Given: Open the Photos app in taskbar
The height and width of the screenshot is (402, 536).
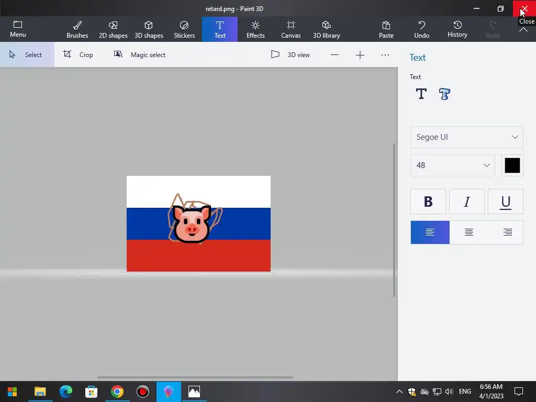Looking at the screenshot, I should 194,392.
